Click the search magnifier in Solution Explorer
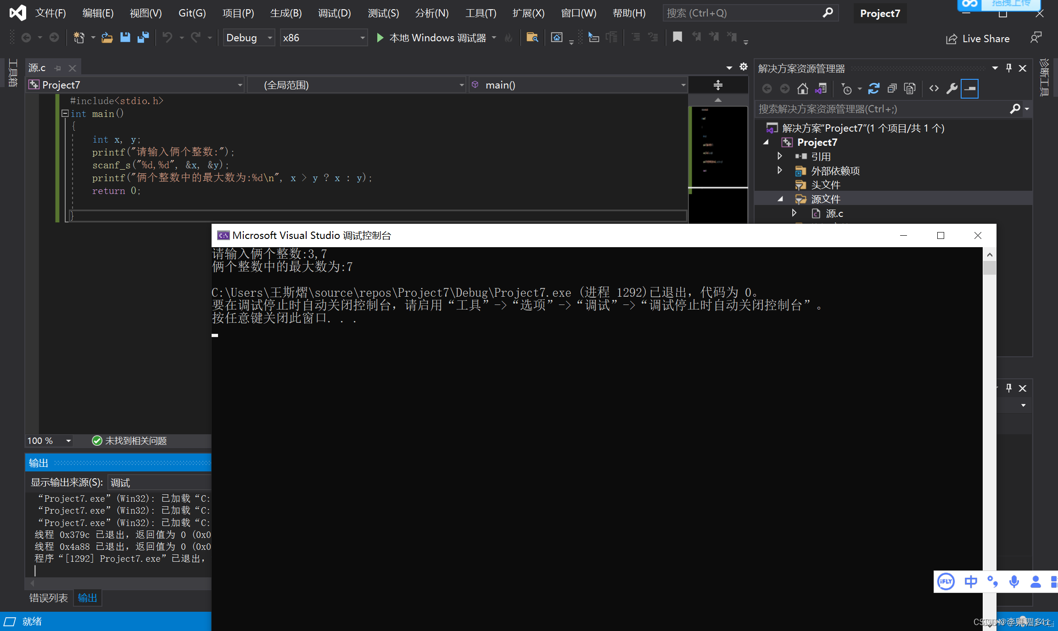 tap(1015, 109)
